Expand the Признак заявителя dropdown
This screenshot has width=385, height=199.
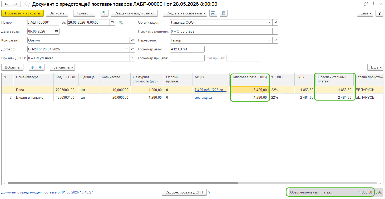[275, 32]
